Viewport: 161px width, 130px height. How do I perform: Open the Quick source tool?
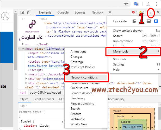pos(86,88)
